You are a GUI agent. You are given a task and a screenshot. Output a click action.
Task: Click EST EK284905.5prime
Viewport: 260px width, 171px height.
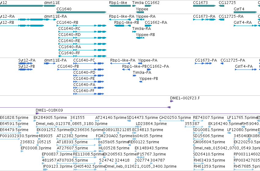coord(50,118)
